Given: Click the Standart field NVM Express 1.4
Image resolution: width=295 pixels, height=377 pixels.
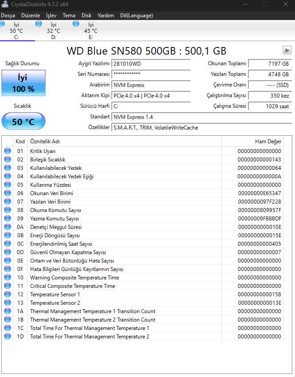Looking at the screenshot, I should pyautogui.click(x=202, y=117).
